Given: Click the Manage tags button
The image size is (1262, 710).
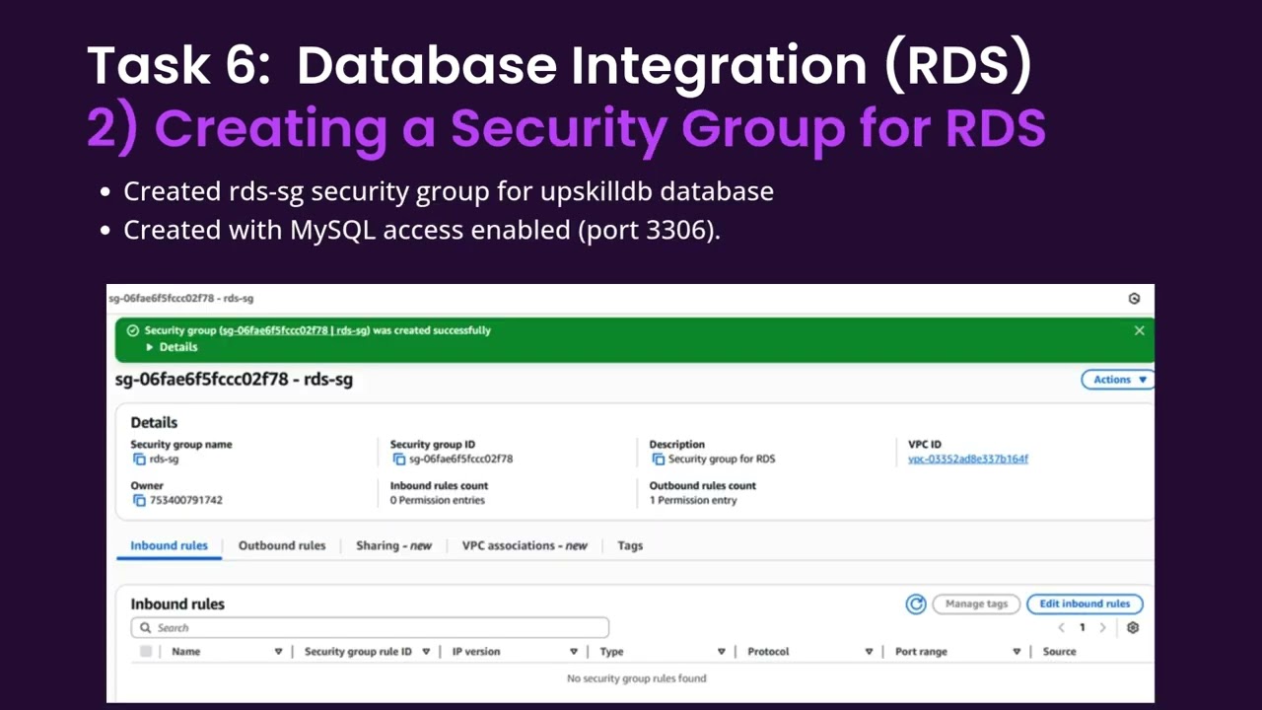Looking at the screenshot, I should [976, 603].
